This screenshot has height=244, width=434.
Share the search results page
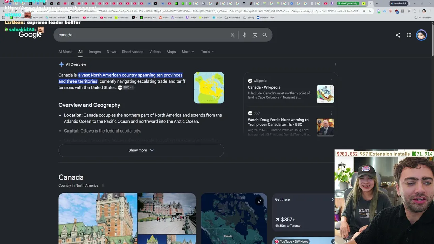(x=398, y=35)
